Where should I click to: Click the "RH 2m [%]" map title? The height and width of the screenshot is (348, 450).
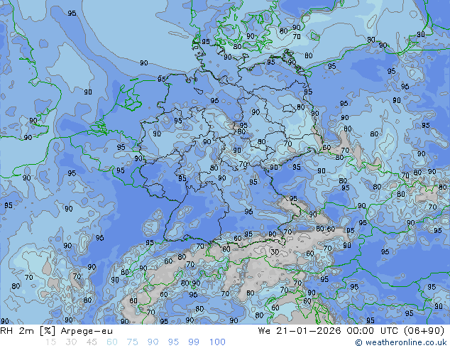(x=28, y=331)
